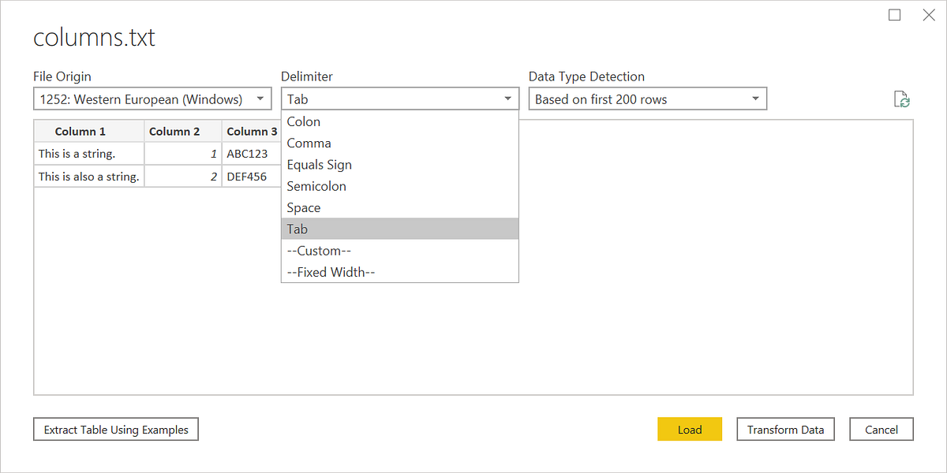This screenshot has height=473, width=947.
Task: Collapse the Delimiter dropdown list
Action: tap(508, 99)
